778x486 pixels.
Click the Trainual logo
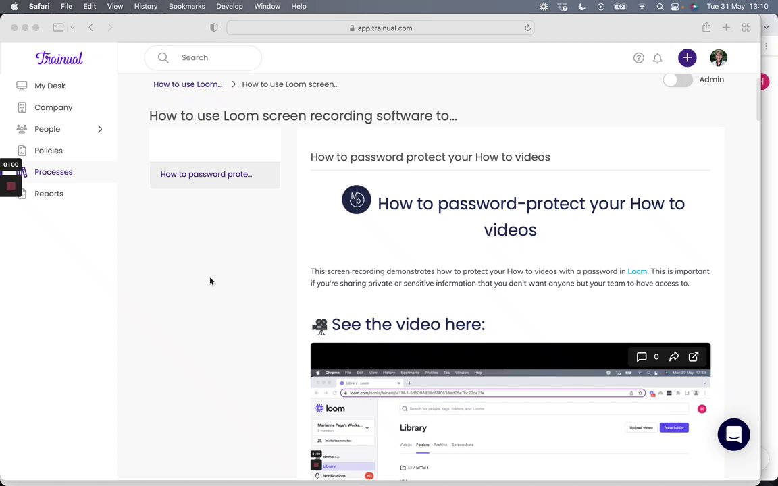click(59, 59)
